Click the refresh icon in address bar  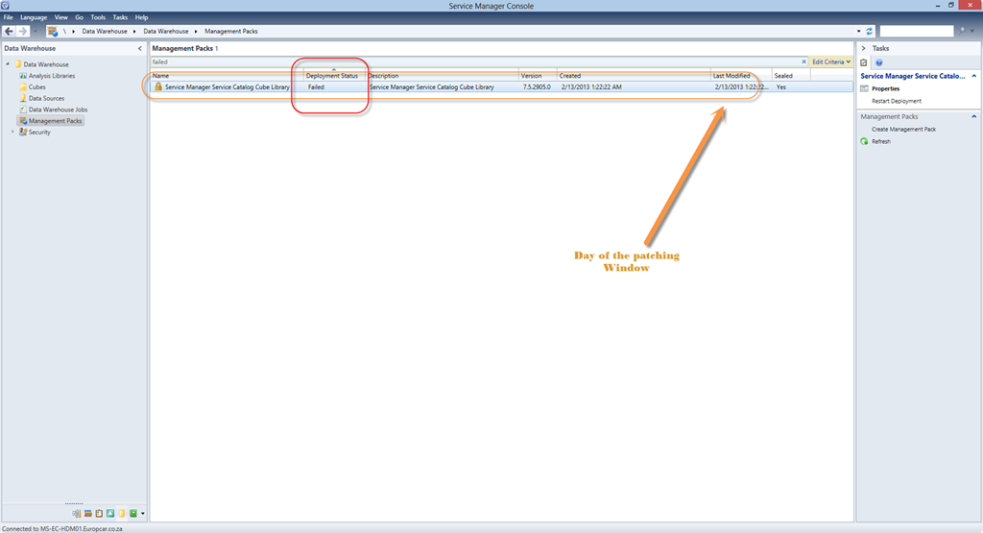[870, 31]
